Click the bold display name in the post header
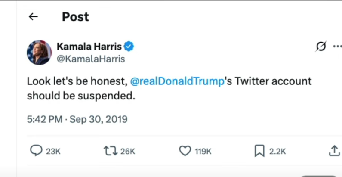342x177 pixels. click(89, 47)
